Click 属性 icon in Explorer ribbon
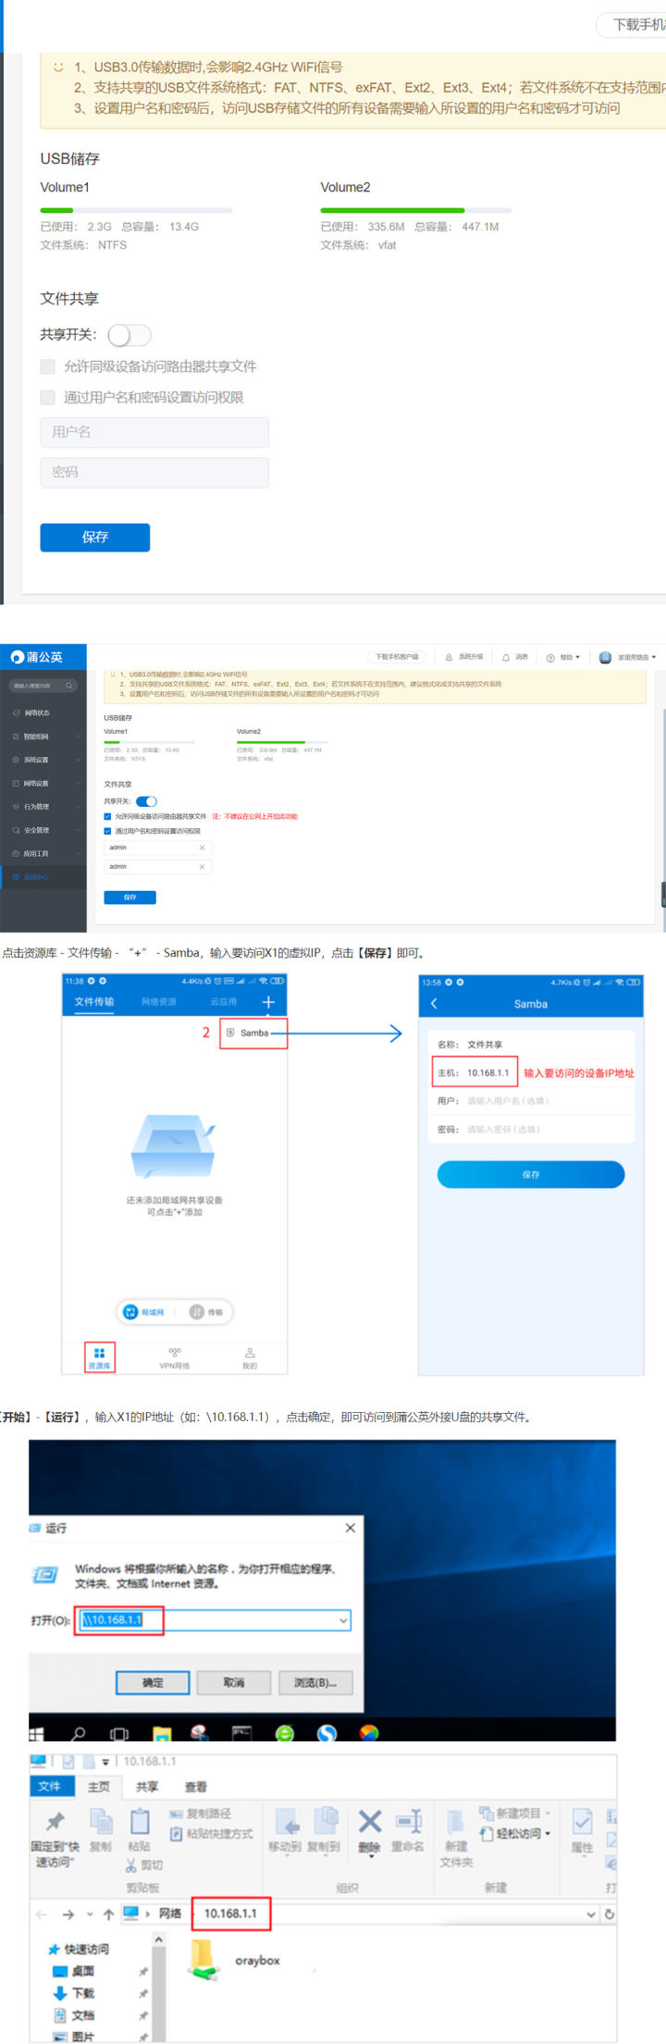Viewport: 666px width, 2044px height. tap(582, 1821)
